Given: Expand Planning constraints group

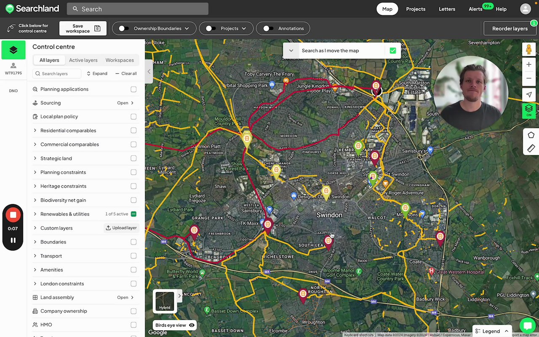Looking at the screenshot, I should click(35, 172).
